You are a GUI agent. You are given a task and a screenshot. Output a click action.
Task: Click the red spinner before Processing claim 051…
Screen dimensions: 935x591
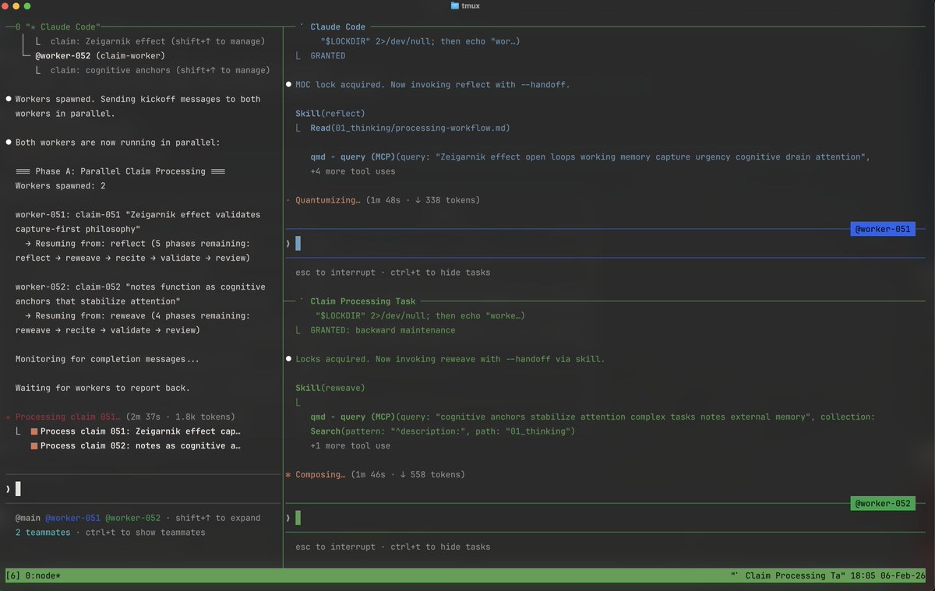[9, 417]
